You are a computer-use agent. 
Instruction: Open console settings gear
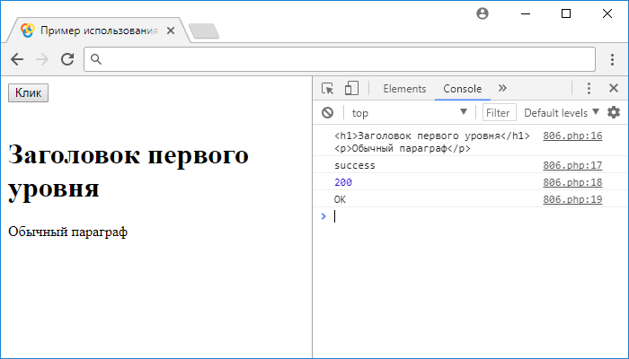tap(614, 112)
